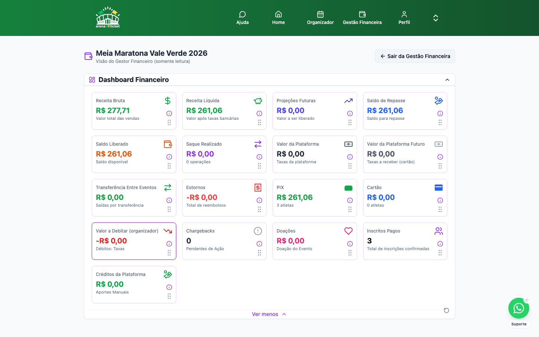
Task: Click the Suporte label under WhatsApp button
Action: pos(519,324)
